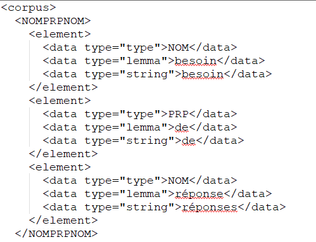The height and width of the screenshot is (242, 316).
Task: Click the underlined de in lemma line
Action: click(182, 127)
